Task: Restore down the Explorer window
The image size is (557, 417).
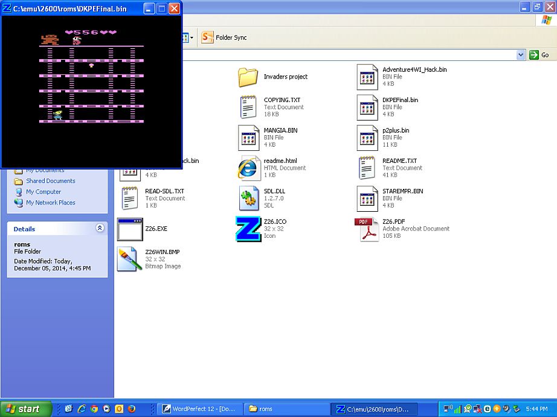Action: 537,7
